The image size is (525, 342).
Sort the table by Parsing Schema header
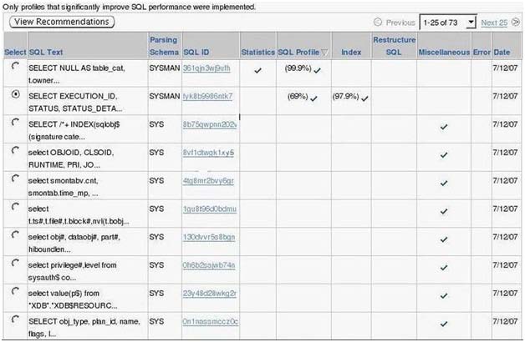[x=162, y=46]
